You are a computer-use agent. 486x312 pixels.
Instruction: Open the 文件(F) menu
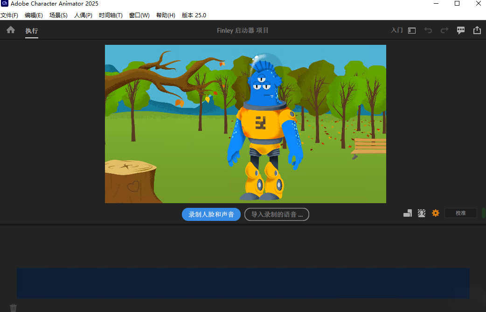tap(9, 15)
